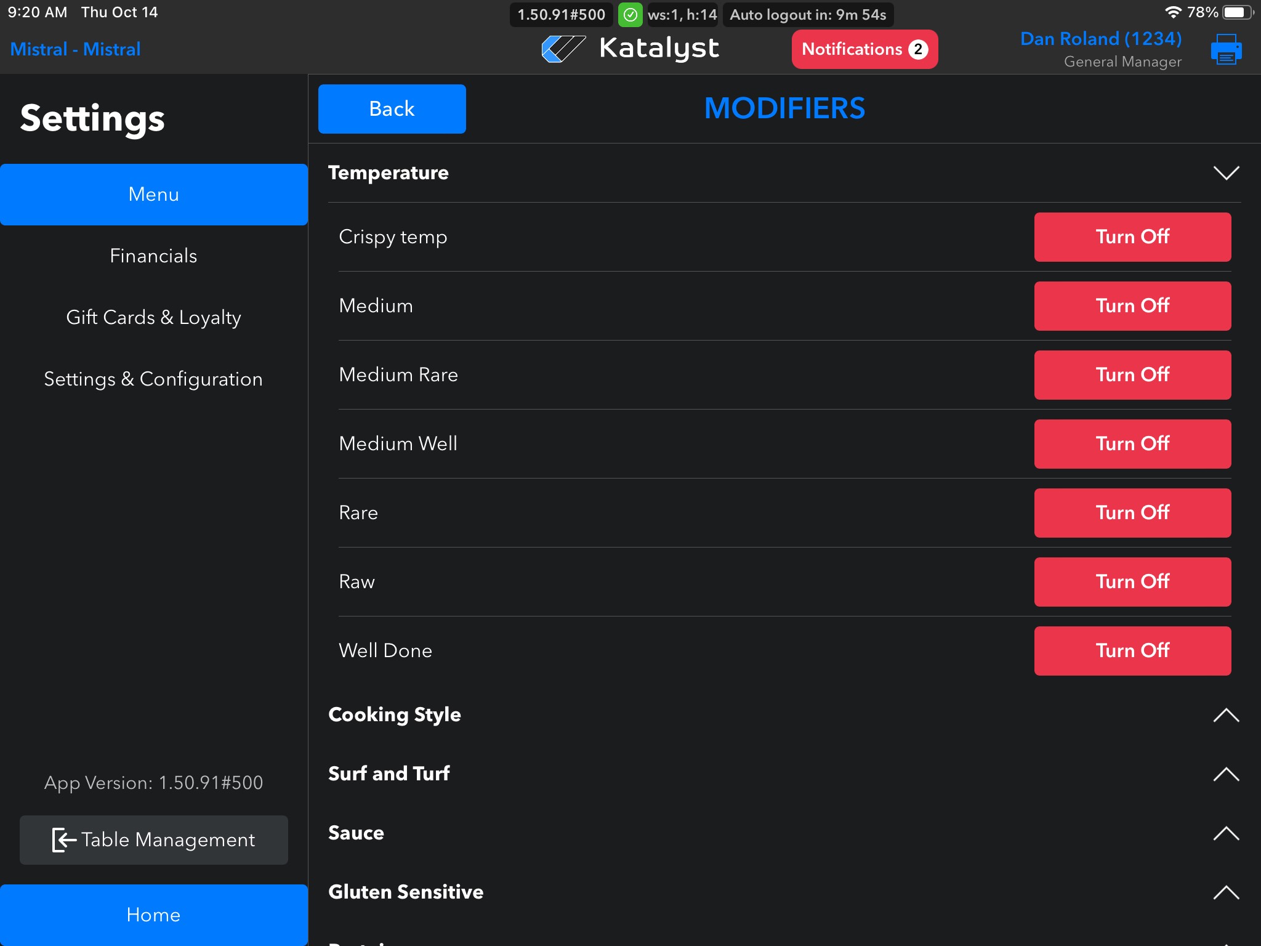The image size is (1261, 946).
Task: Click the Dan Roland user name
Action: (1100, 39)
